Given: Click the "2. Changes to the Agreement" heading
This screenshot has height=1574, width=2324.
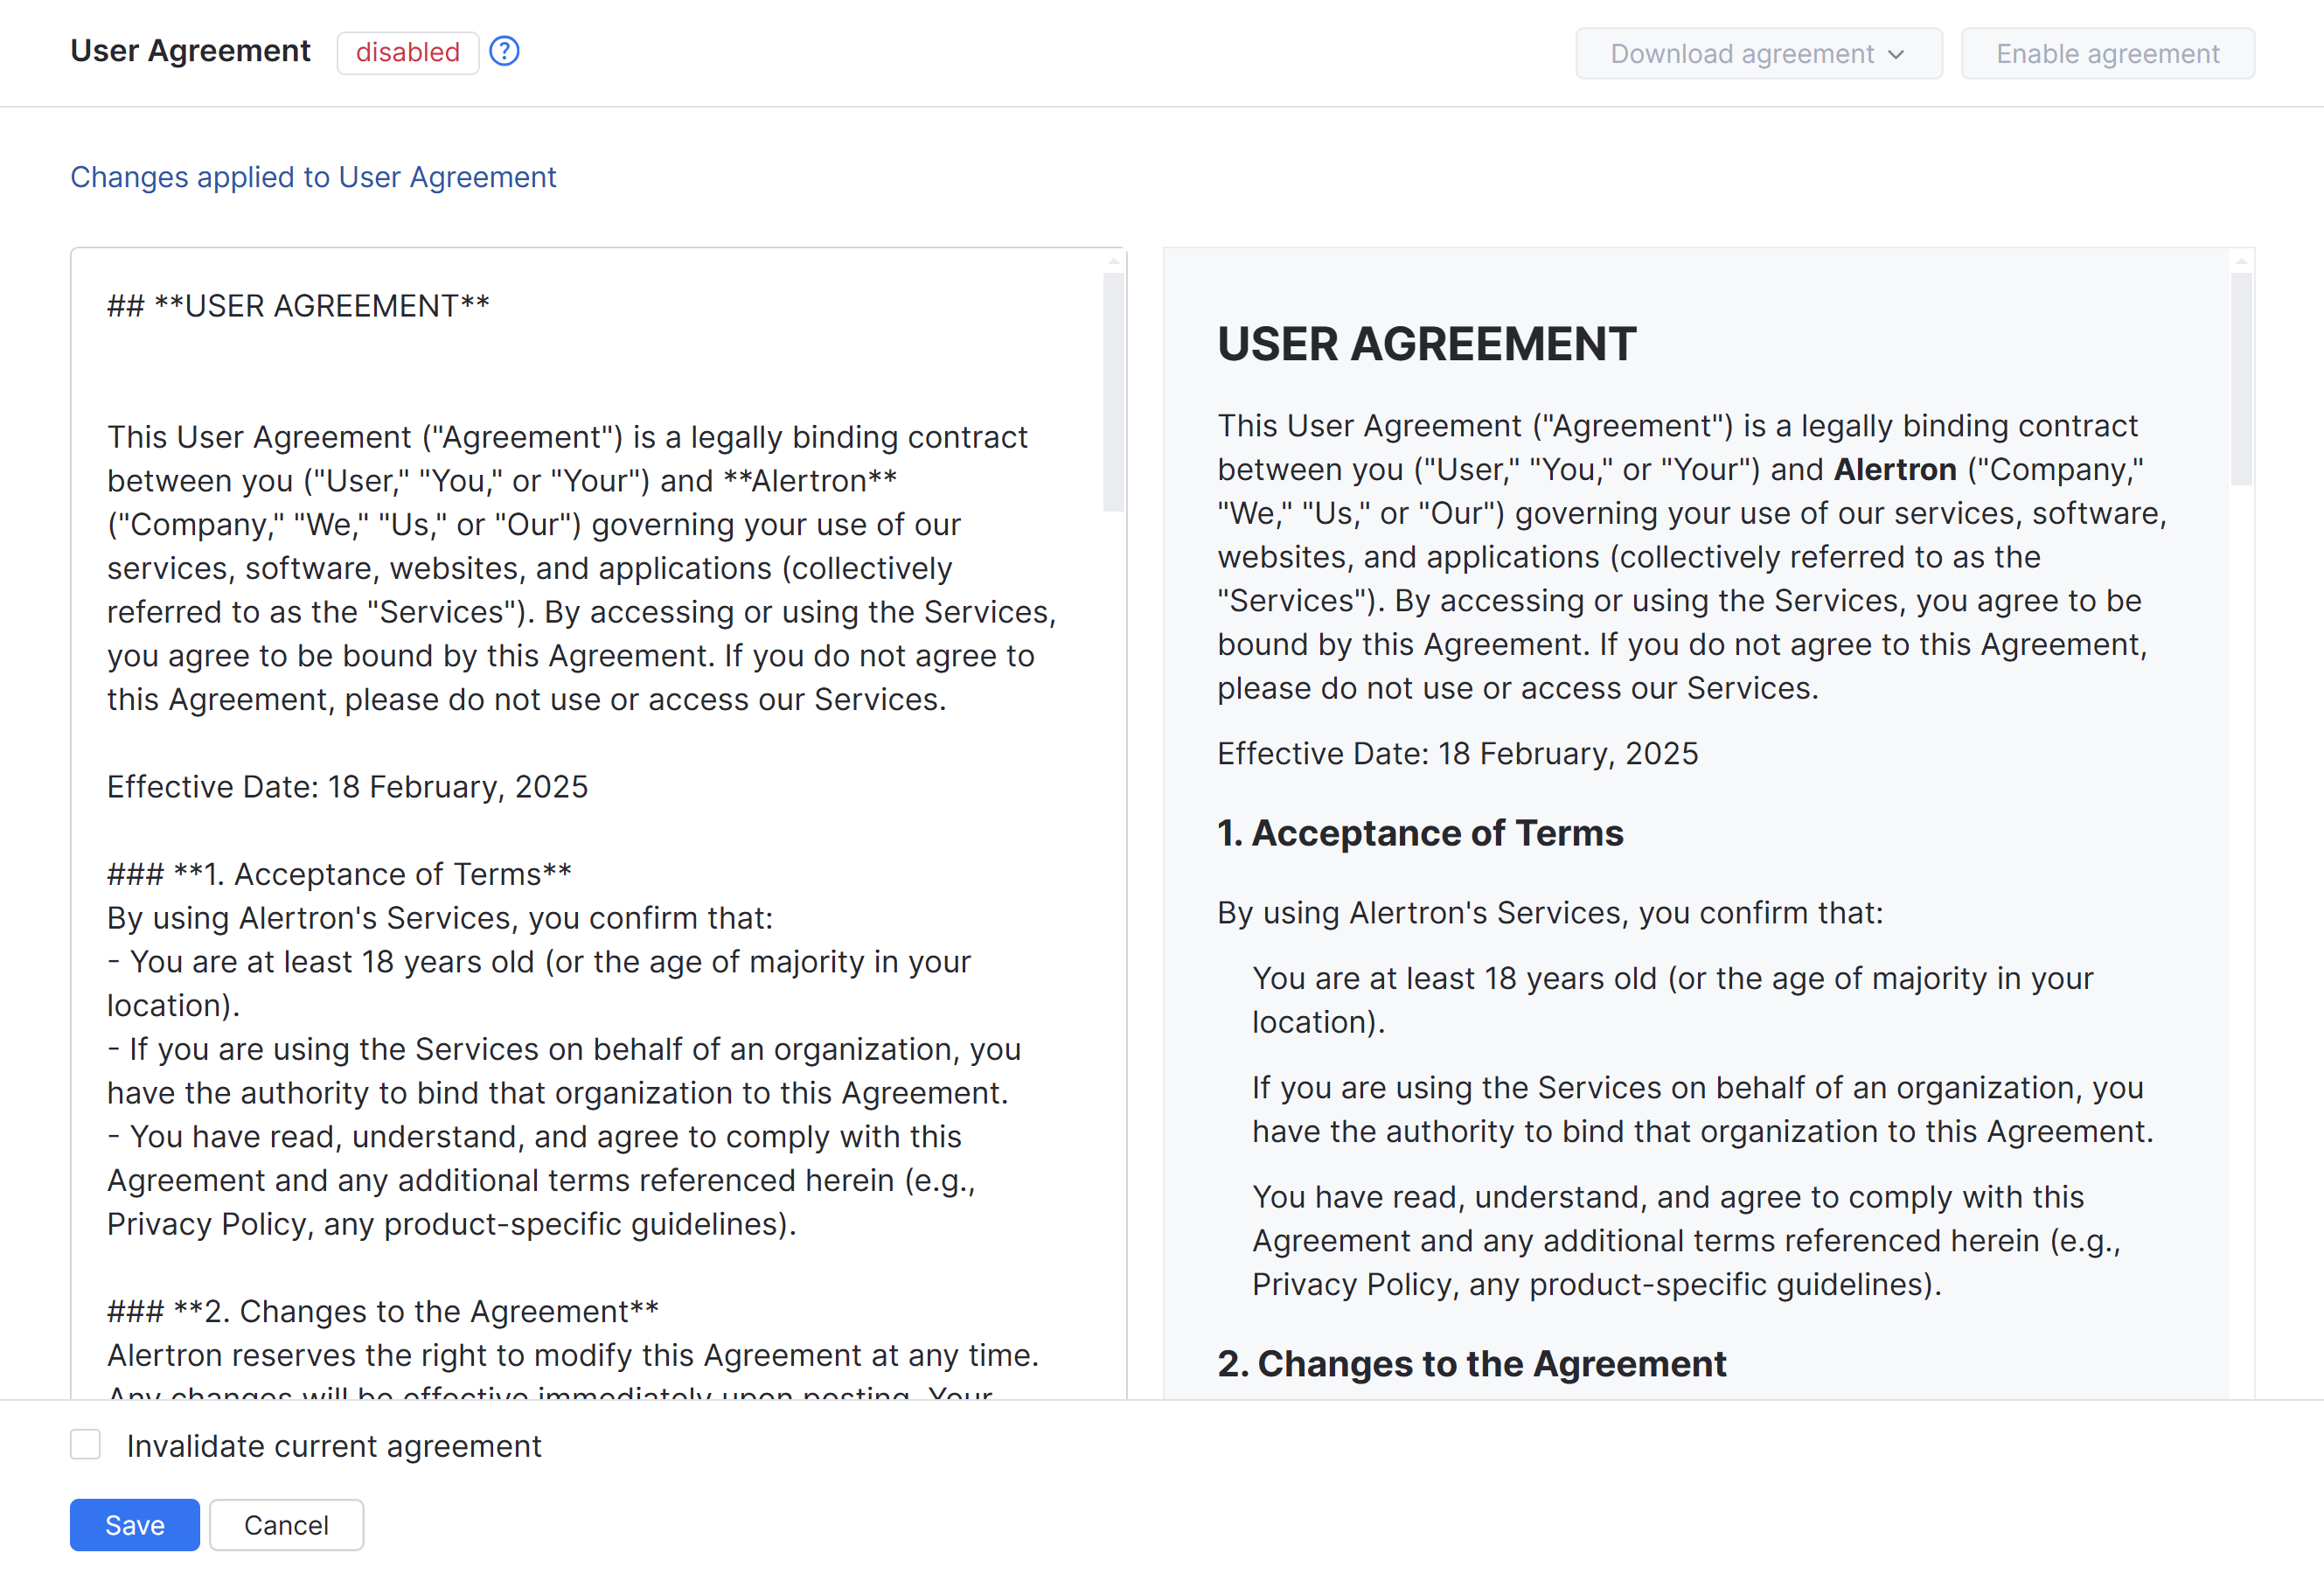Looking at the screenshot, I should [x=1471, y=1363].
